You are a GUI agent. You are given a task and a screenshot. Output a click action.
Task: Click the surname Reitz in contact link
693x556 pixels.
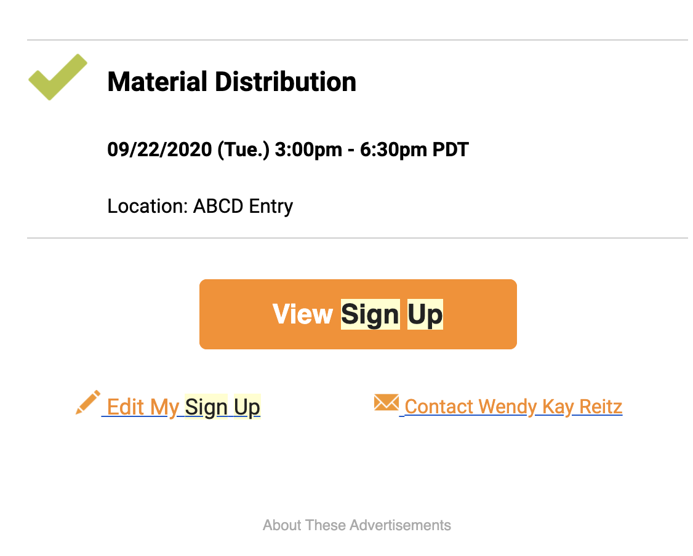point(601,407)
